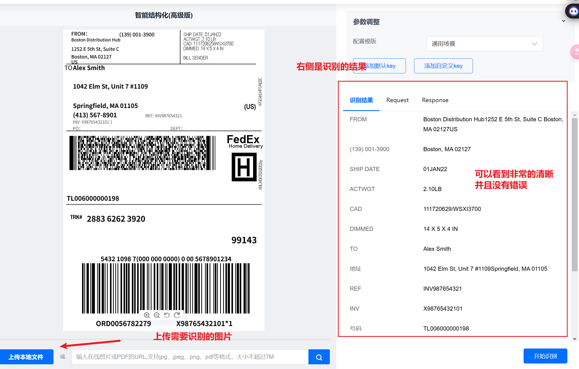Click 上传本地文件 upload button
Screen dimensions: 579x369
click(x=26, y=357)
